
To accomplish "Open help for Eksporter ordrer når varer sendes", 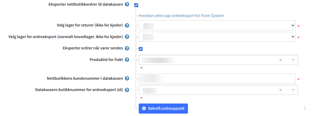I will [x=127, y=48].
